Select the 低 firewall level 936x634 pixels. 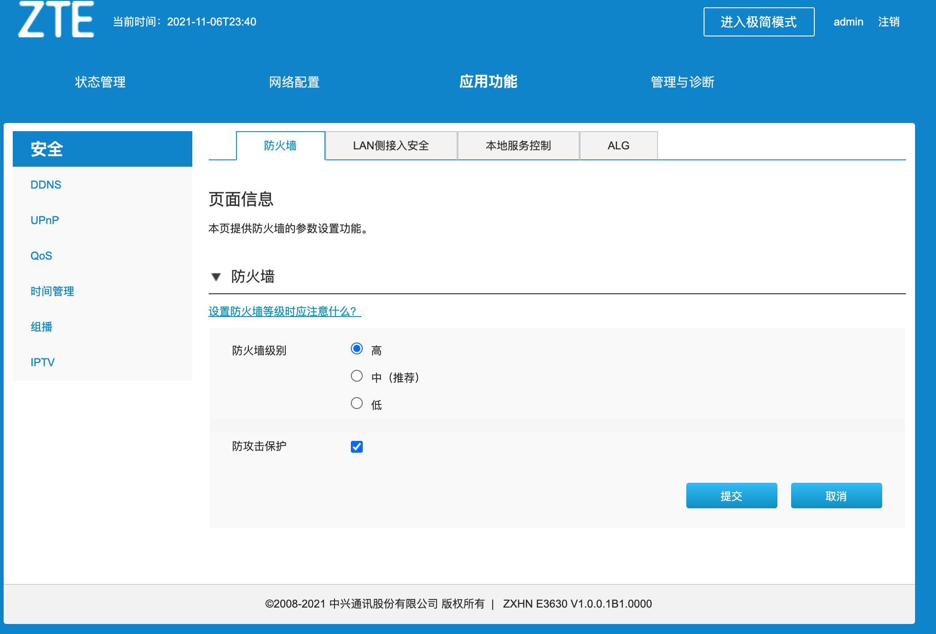pyautogui.click(x=357, y=403)
